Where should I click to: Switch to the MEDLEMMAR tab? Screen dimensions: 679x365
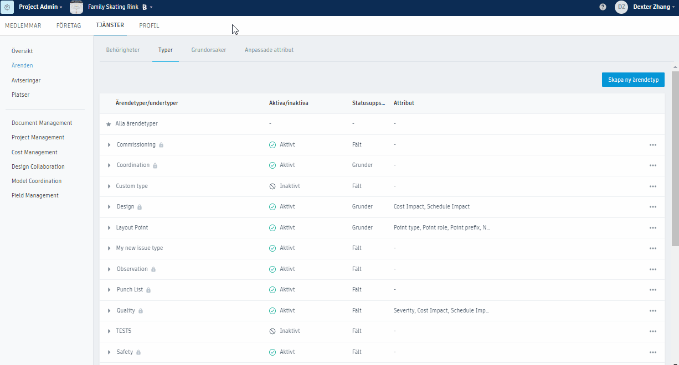click(23, 25)
